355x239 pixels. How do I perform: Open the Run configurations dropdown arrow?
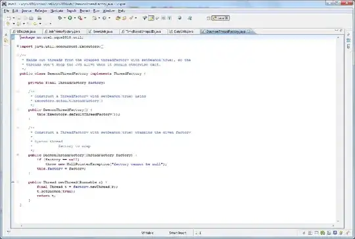(x=75, y=18)
